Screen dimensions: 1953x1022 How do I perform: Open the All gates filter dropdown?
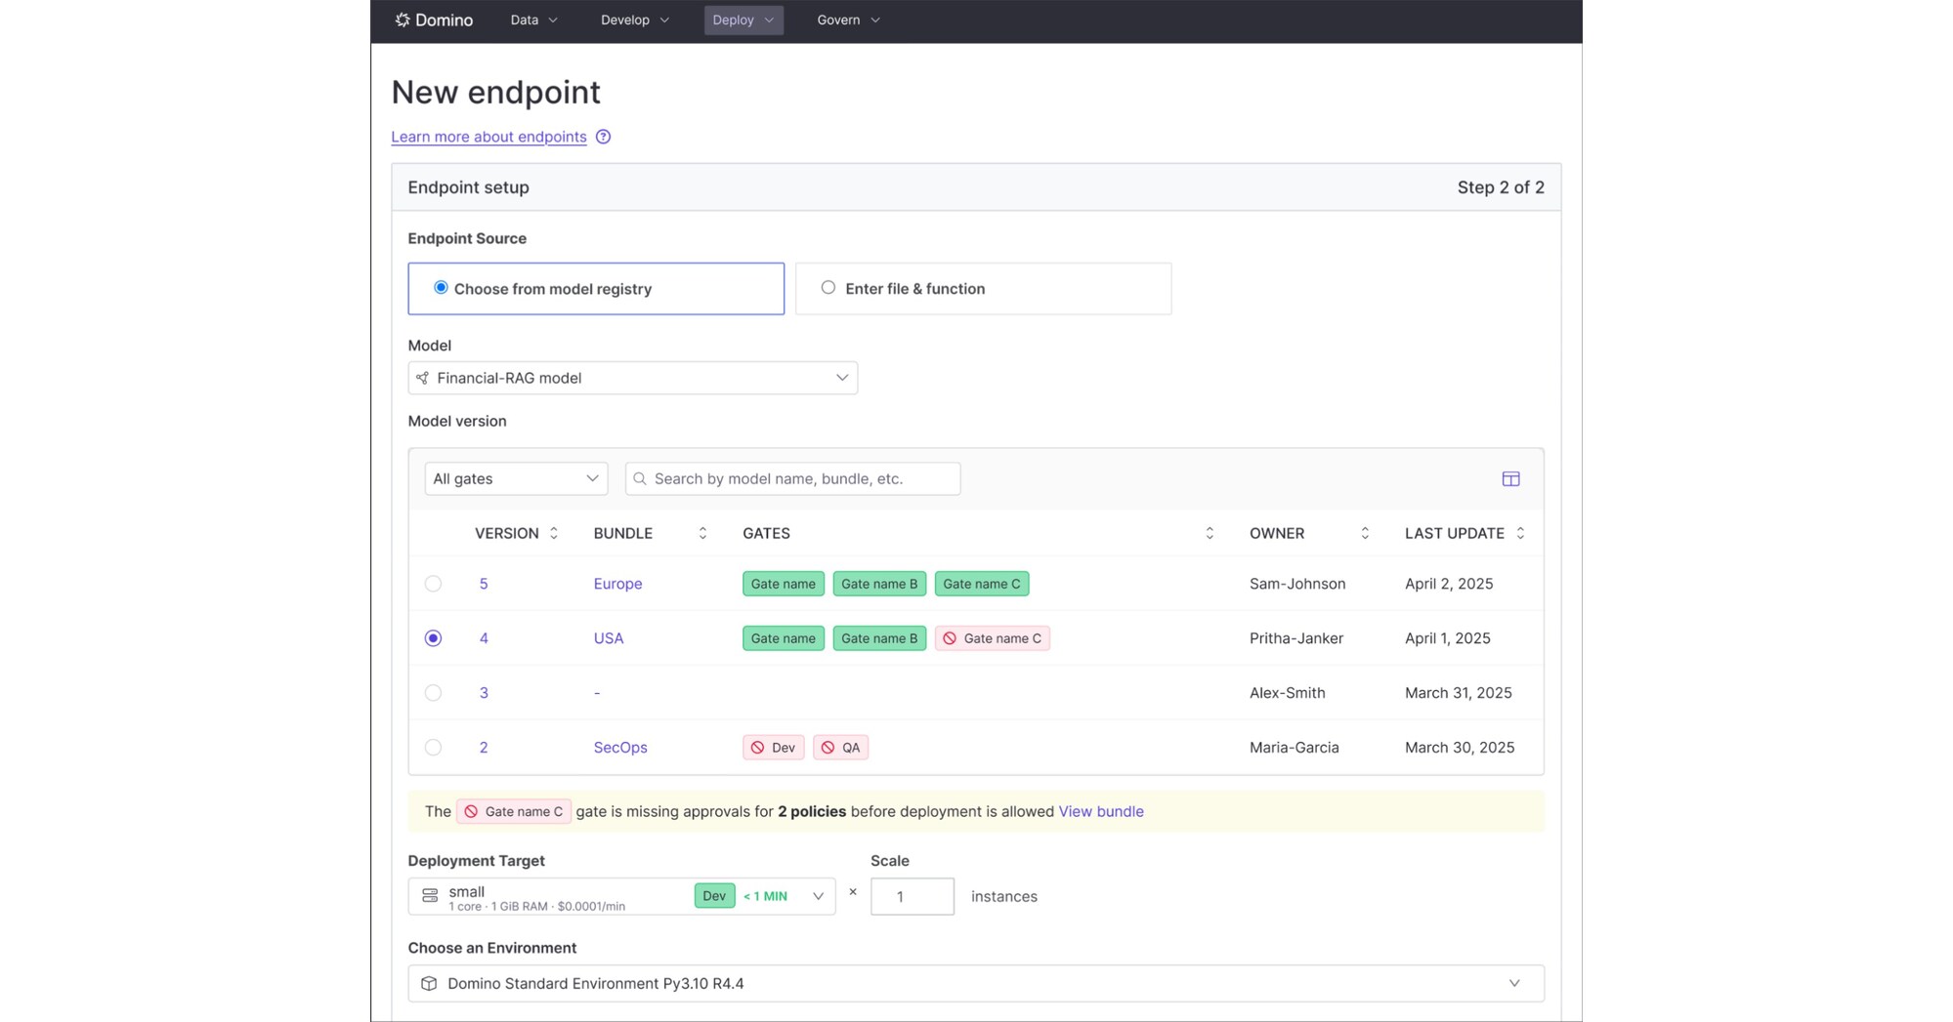[515, 478]
